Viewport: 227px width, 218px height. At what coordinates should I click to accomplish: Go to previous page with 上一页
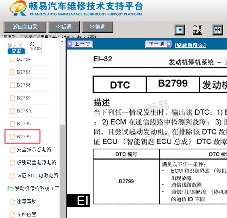80,44
